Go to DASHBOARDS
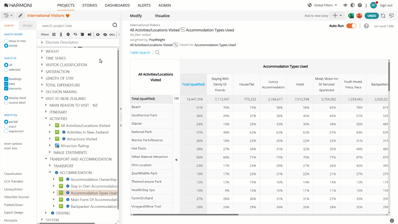The width and height of the screenshot is (398, 224). click(x=118, y=5)
